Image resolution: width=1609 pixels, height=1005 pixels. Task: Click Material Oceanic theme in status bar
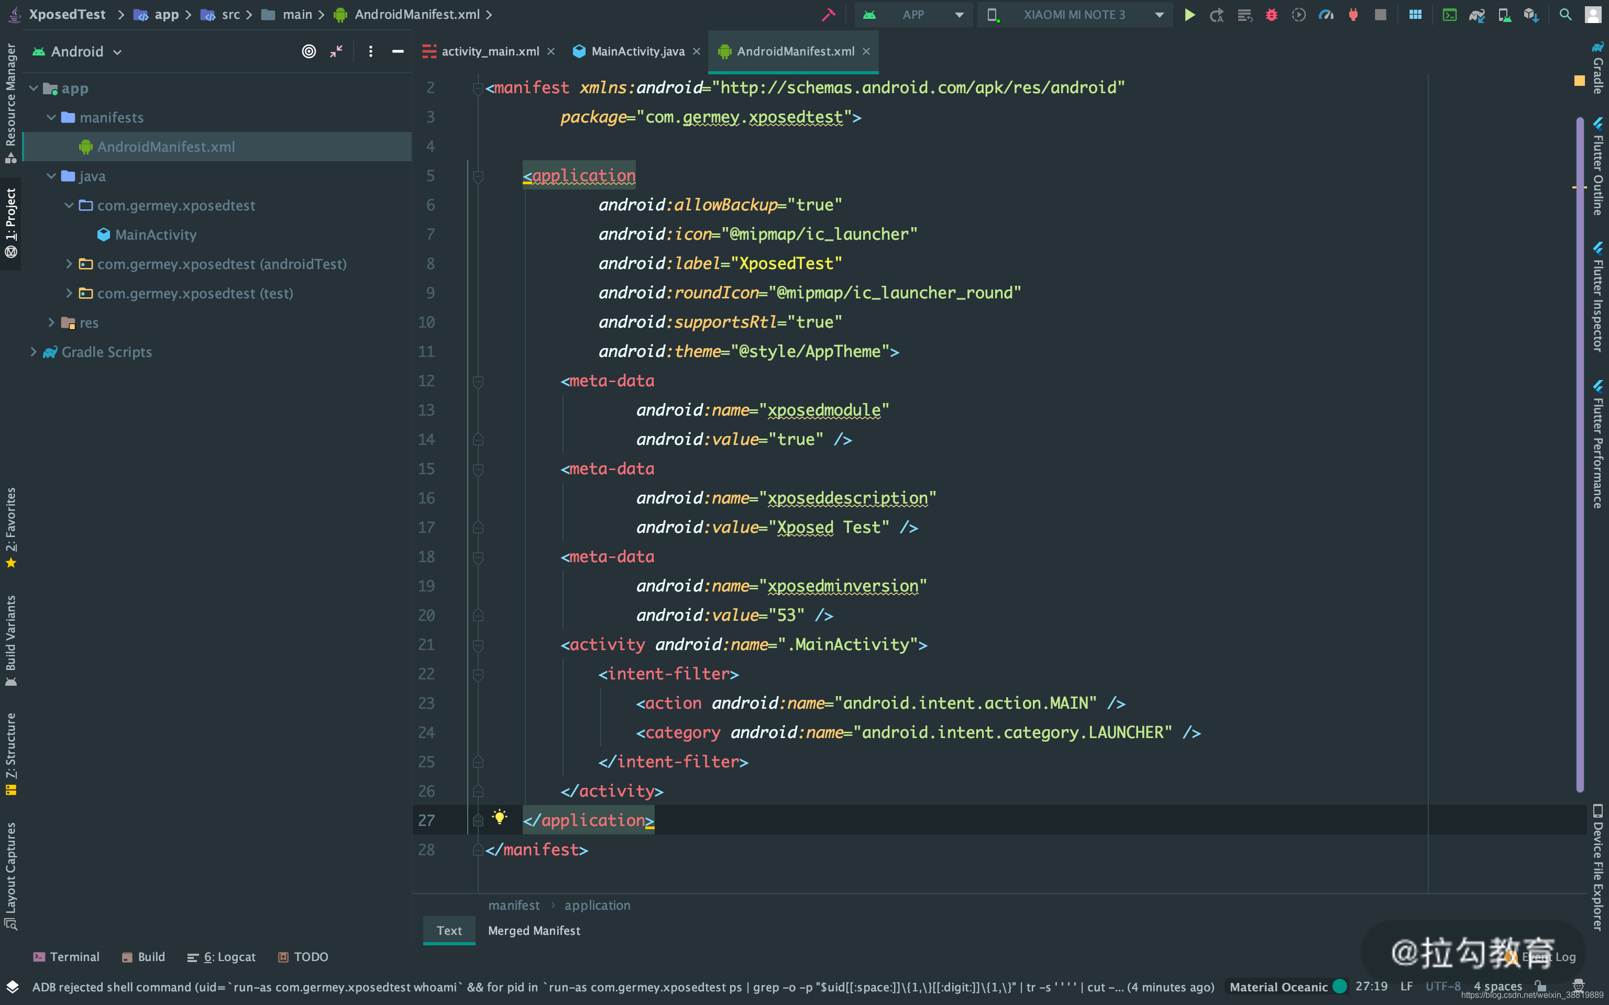pyautogui.click(x=1278, y=987)
